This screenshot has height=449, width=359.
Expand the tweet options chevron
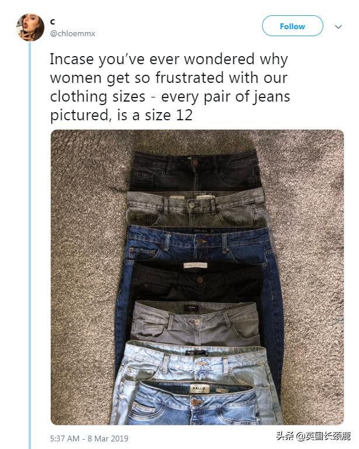click(339, 27)
